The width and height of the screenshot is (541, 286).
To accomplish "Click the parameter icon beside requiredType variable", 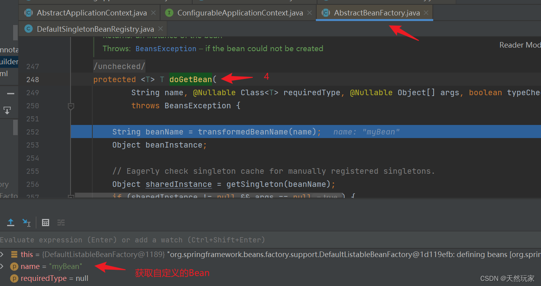I will click(14, 278).
